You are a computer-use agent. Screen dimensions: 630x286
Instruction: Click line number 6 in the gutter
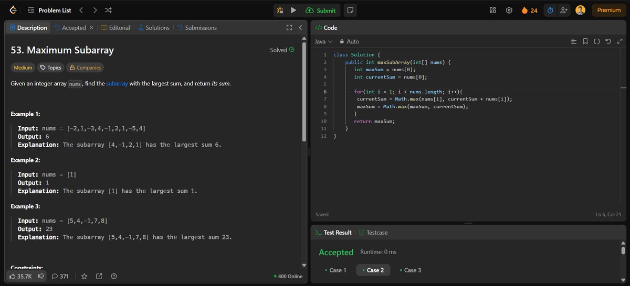tap(325, 91)
